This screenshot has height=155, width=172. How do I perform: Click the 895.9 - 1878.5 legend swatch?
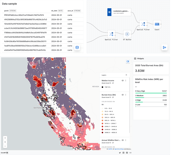pyautogui.click(x=102, y=121)
